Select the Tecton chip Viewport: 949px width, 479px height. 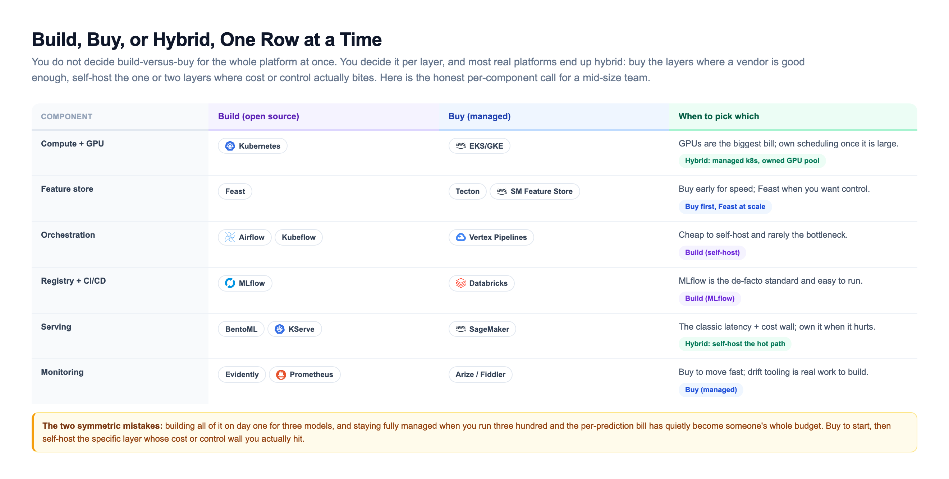[468, 191]
